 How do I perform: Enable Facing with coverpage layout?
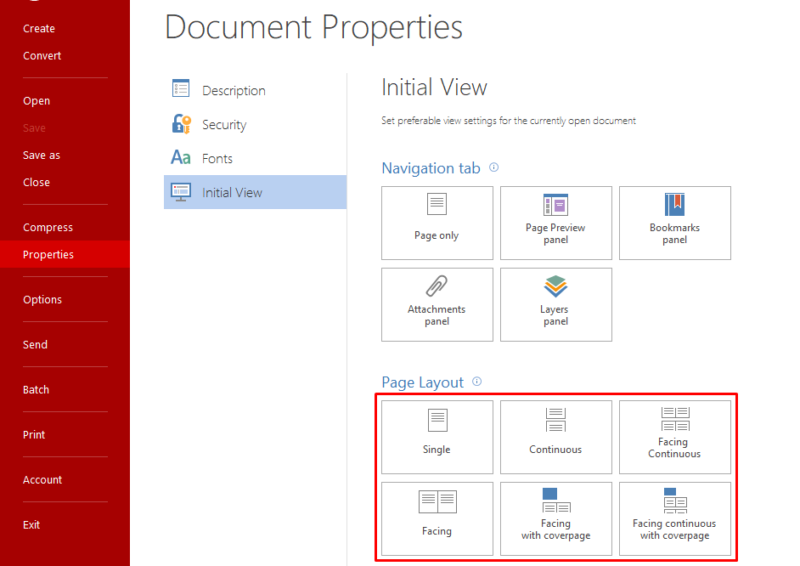tap(555, 518)
